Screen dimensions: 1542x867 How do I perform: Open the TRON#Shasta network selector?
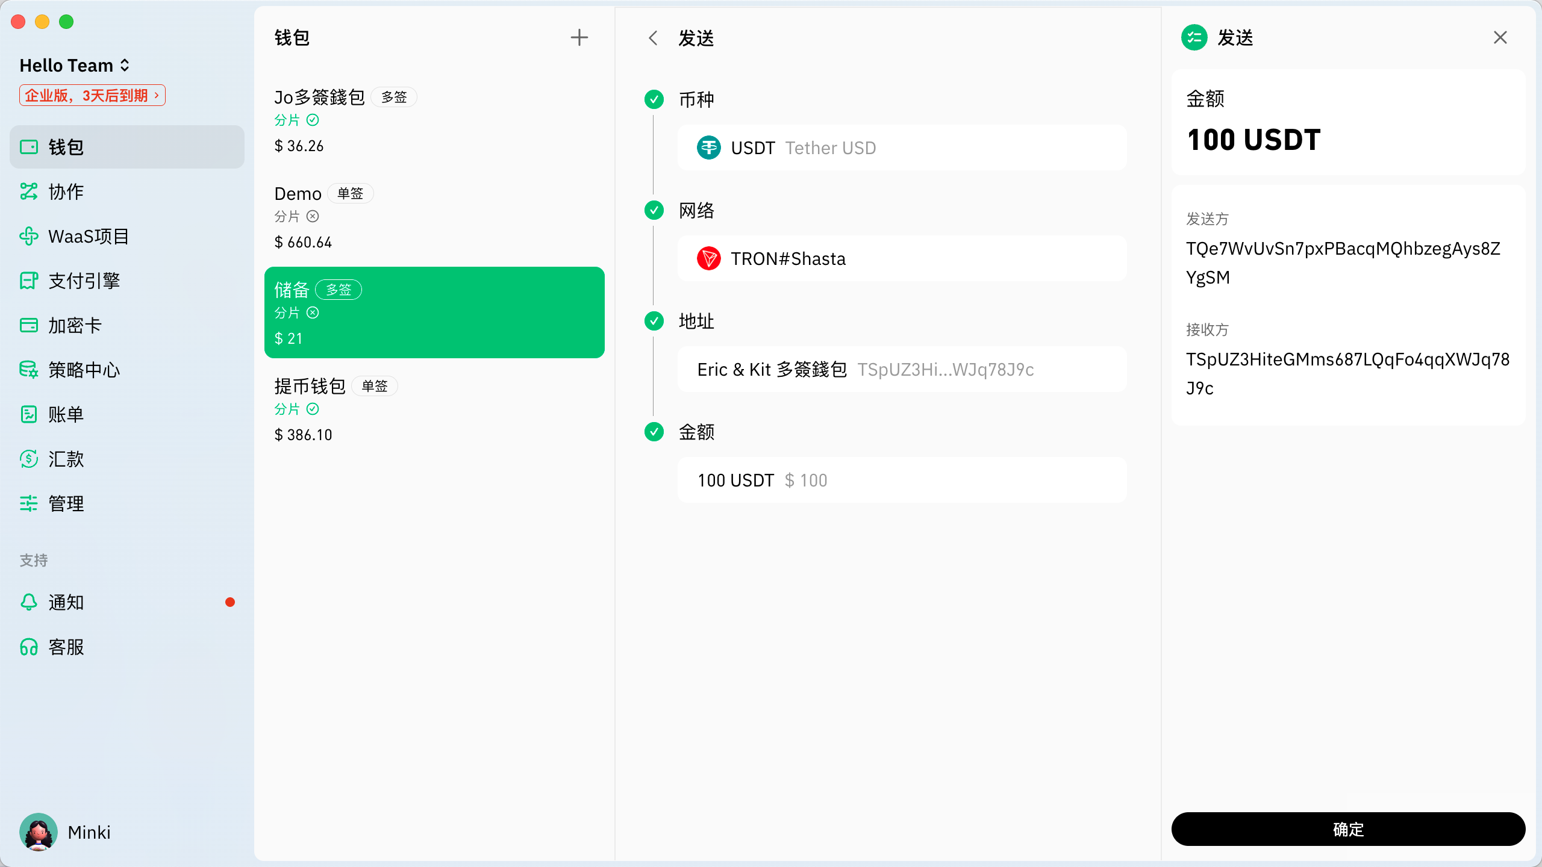coord(902,258)
